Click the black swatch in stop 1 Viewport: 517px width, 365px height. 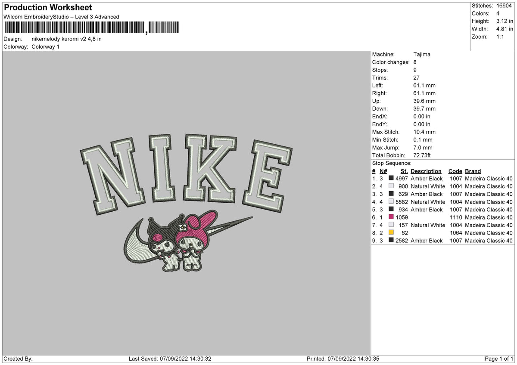point(391,179)
